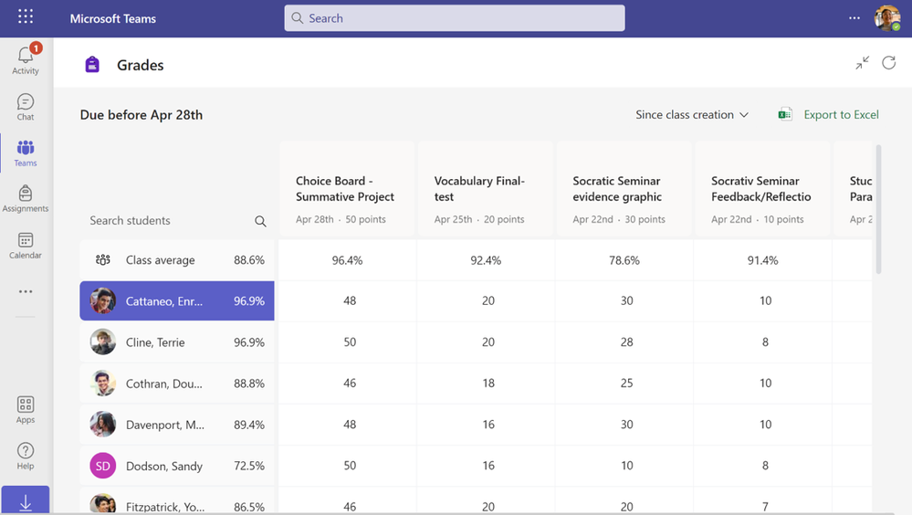Click Cothran's Vocabulary score 18

[488, 383]
